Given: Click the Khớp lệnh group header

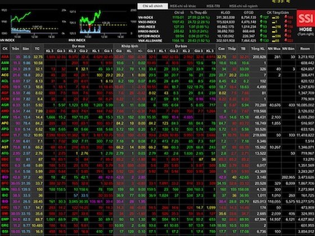Looking at the screenshot, I should click(130, 46).
